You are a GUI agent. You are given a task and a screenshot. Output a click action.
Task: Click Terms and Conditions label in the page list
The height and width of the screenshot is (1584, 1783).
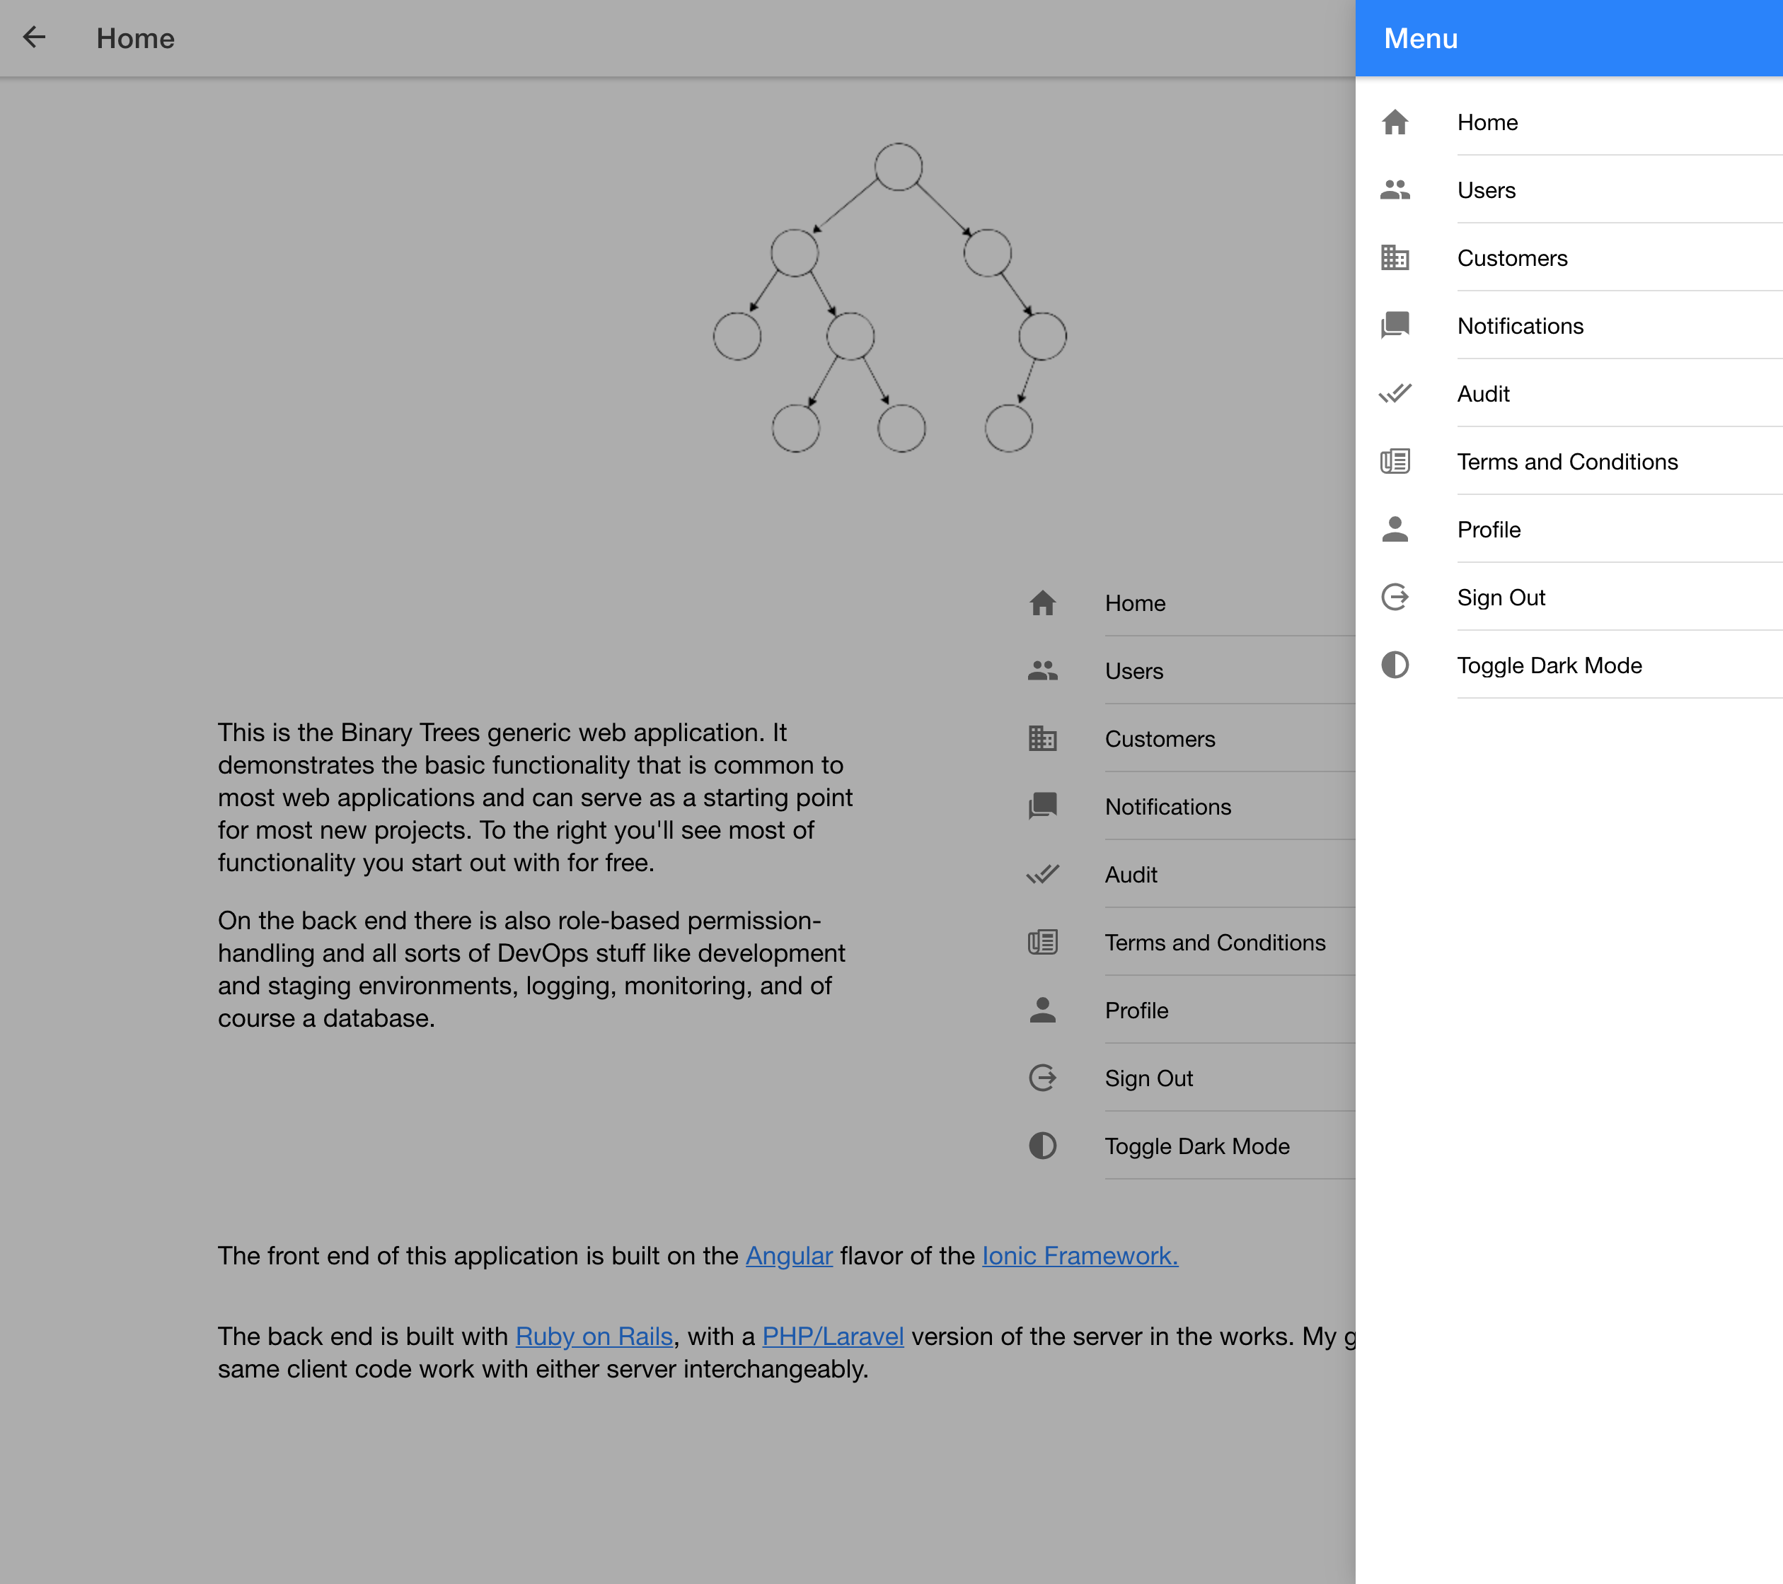coord(1215,943)
